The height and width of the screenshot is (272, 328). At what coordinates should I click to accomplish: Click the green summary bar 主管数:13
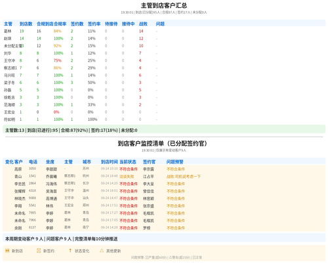[164, 130]
